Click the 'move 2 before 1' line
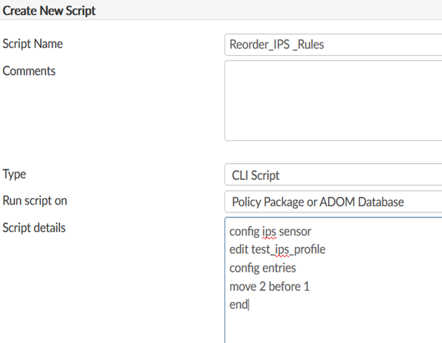Screen dimensions: 442x343 269,287
